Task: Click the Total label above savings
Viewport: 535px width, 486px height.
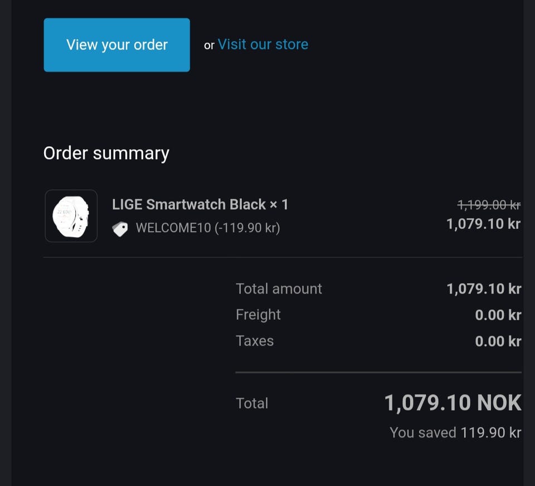Action: [252, 403]
